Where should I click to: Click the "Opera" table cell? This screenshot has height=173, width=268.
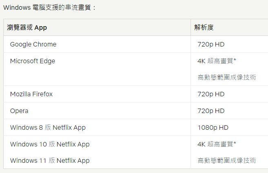[97, 111]
